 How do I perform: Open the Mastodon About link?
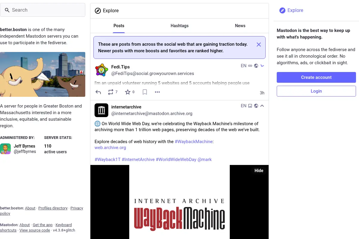coord(25,225)
